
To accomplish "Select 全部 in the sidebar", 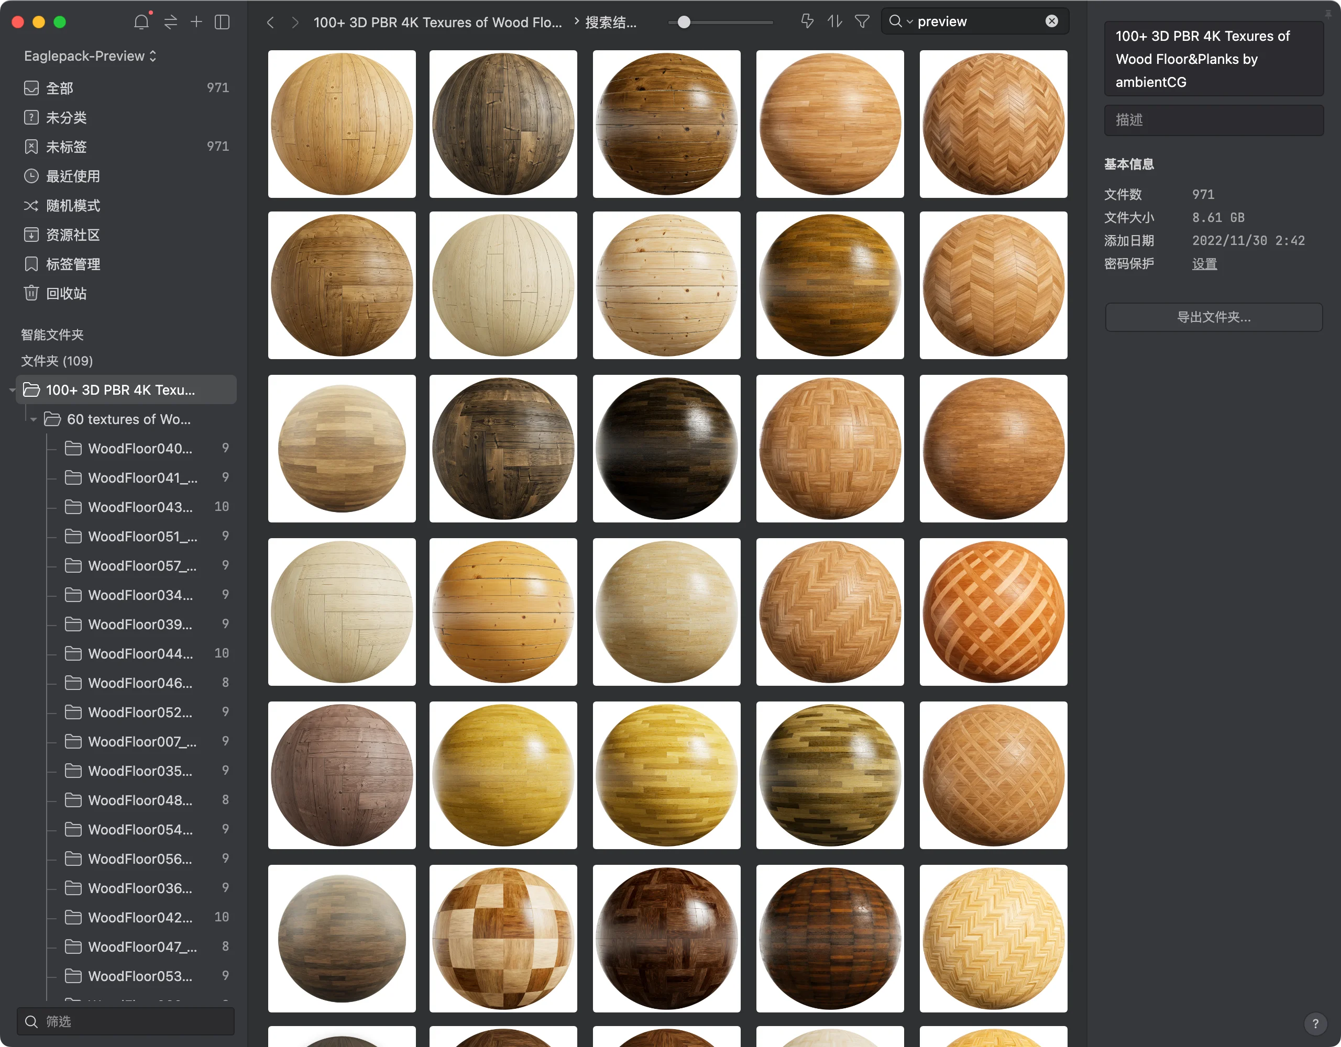I will 126,88.
